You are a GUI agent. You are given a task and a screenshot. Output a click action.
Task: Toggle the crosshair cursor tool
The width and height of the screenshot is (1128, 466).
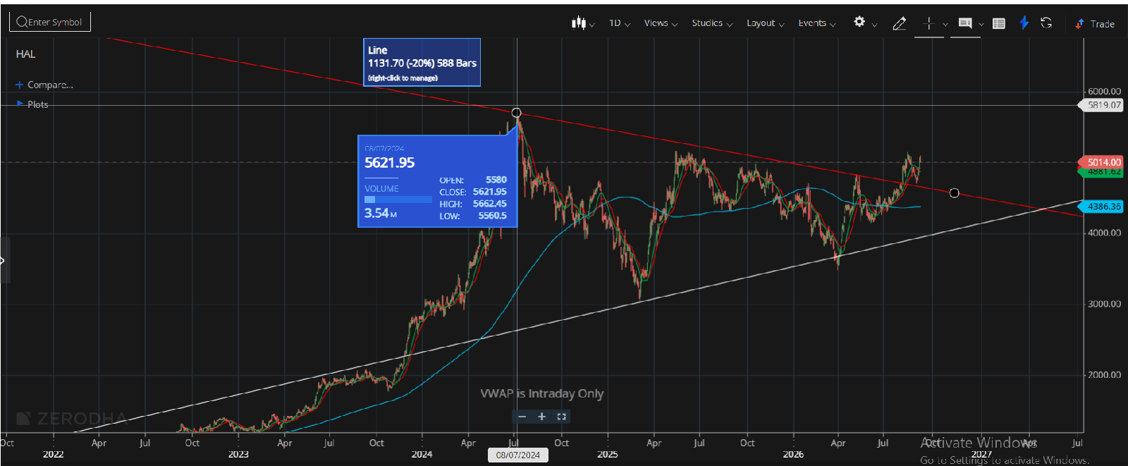[928, 23]
